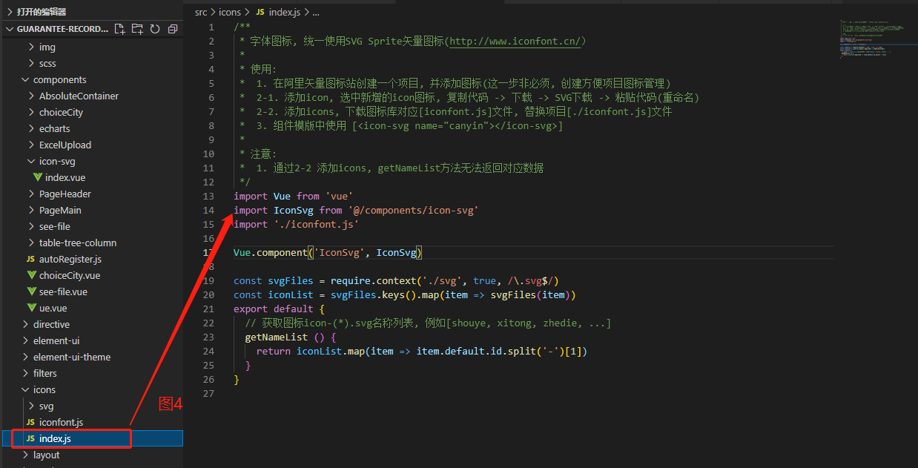This screenshot has width=918, height=468.
Task: Click the JS icon on selected index.js row
Action: click(30, 438)
